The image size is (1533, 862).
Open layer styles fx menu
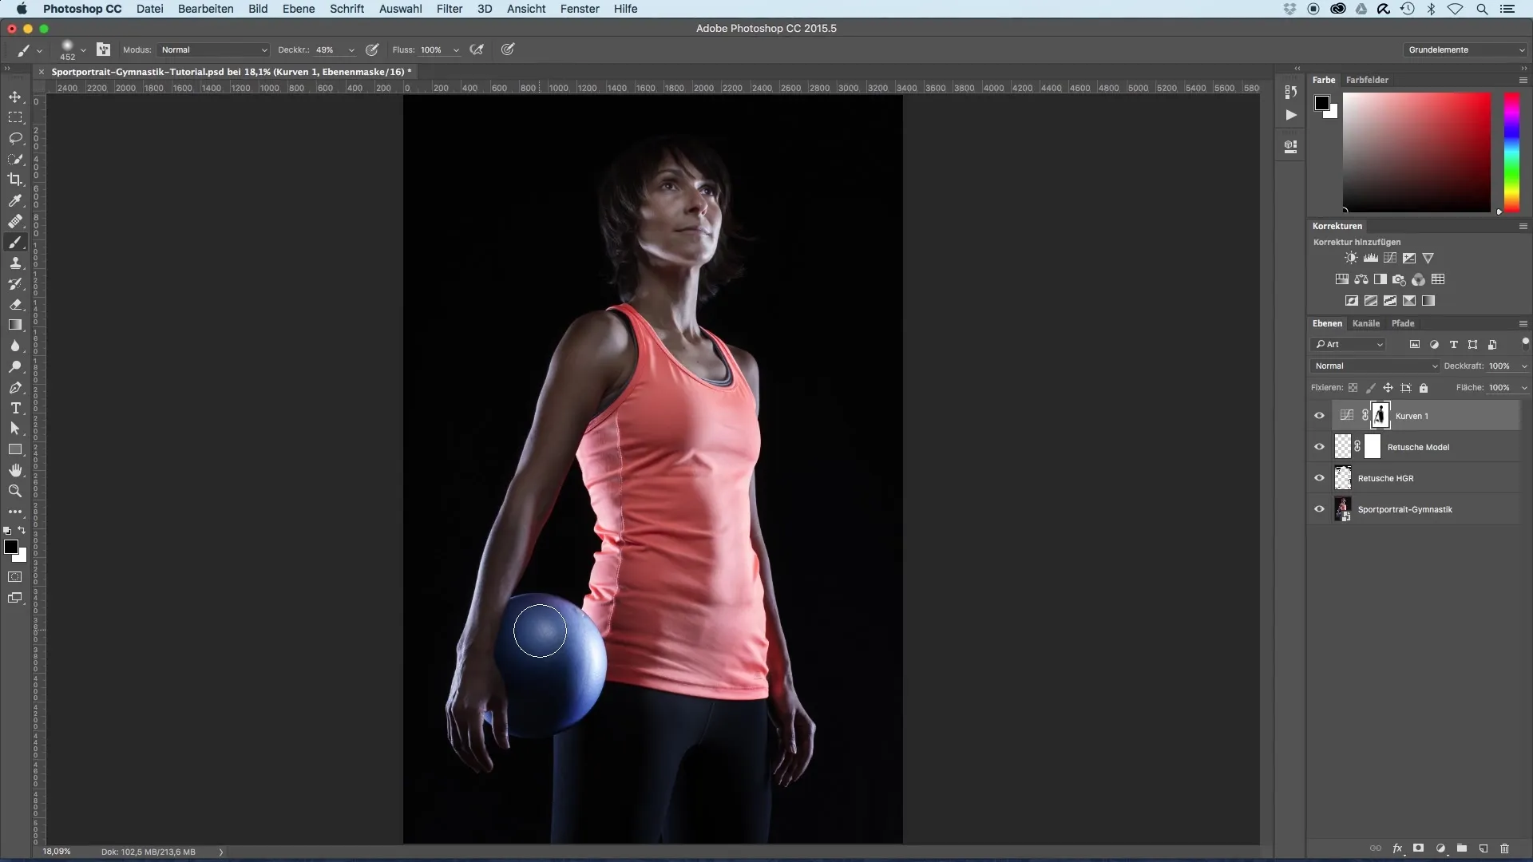pyautogui.click(x=1398, y=848)
